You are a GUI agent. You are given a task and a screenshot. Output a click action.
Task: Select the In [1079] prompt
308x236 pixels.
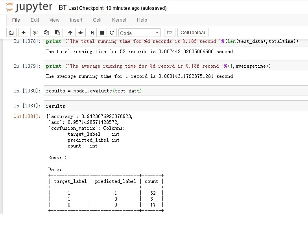click(x=27, y=66)
